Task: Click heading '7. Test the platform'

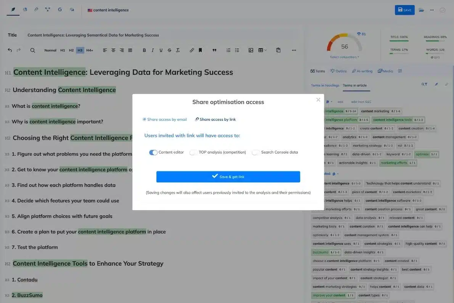Action: (x=35, y=247)
